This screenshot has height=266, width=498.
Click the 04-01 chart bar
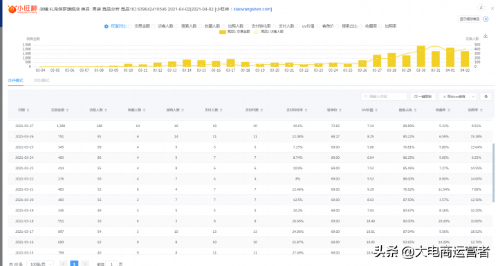[x=450, y=57]
